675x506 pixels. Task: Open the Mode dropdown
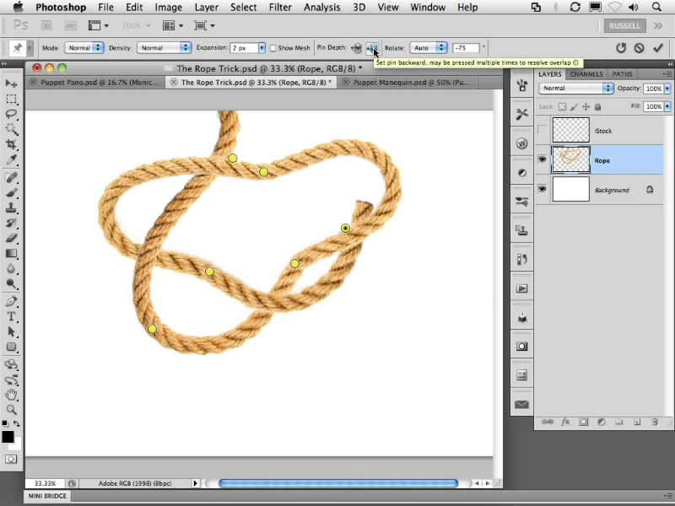(x=84, y=48)
